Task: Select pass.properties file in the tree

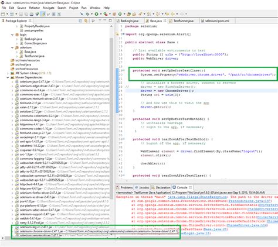Action: coord(33,30)
